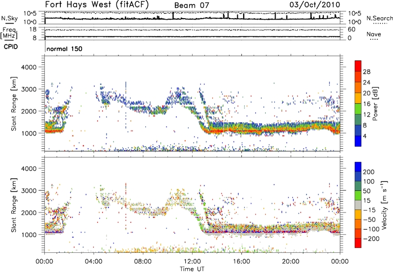Click the gray band of velocity color bar
393x272 pixels.
coord(358,205)
